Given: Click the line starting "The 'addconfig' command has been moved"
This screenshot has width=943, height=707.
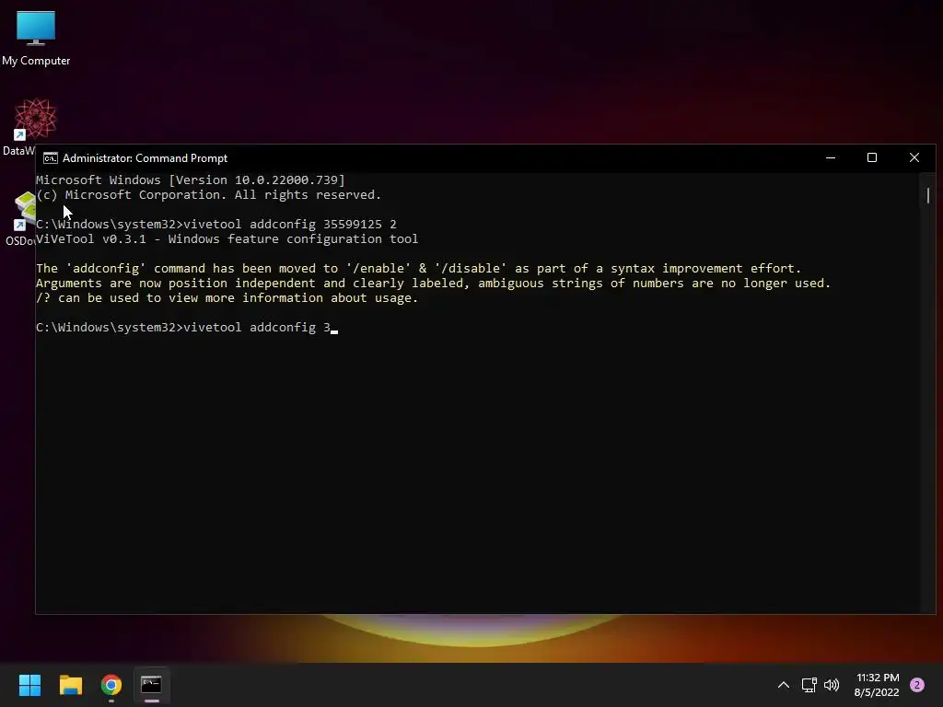Looking at the screenshot, I should pos(419,268).
